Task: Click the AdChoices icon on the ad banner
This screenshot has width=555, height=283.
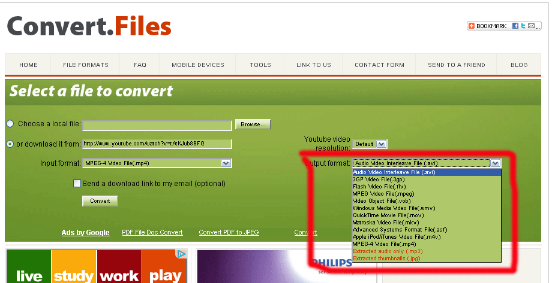Action: pos(181,254)
